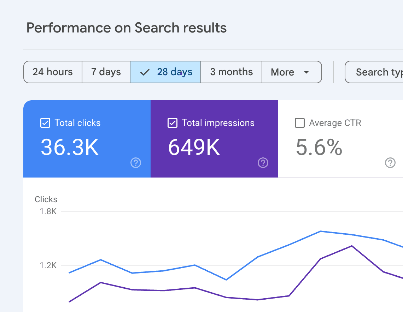Select the 24 hours range
The image size is (403, 312).
[53, 72]
